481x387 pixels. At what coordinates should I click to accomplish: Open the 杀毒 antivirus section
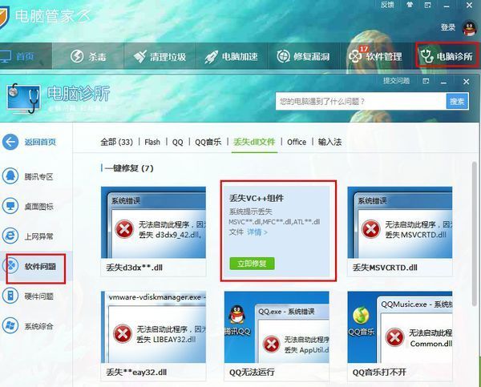(88, 56)
